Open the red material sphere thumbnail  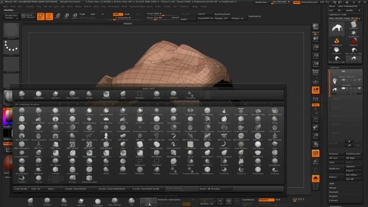8,163
